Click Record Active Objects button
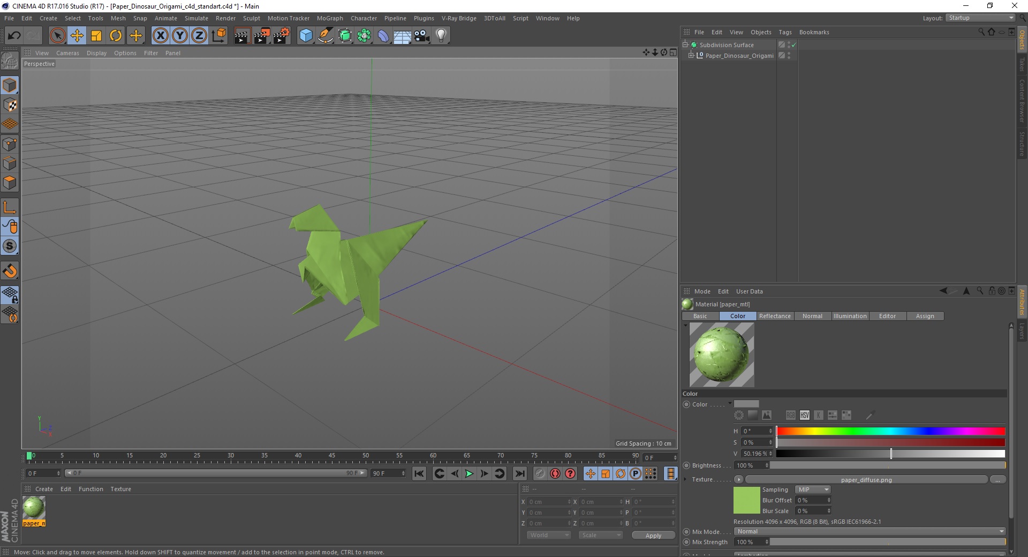This screenshot has width=1028, height=557. pyautogui.click(x=540, y=473)
